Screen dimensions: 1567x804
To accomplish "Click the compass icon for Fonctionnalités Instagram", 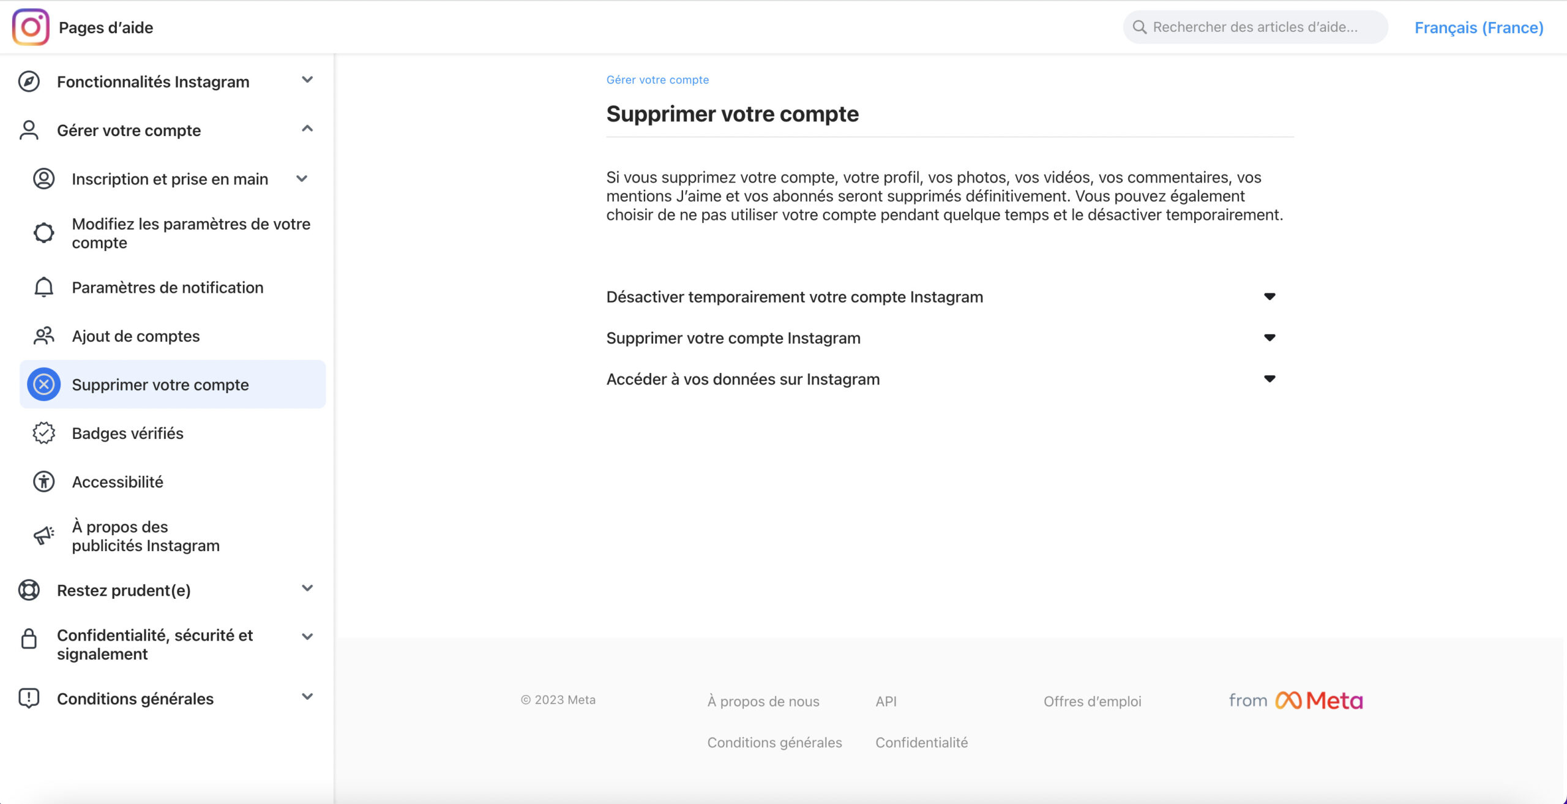I will [x=29, y=81].
